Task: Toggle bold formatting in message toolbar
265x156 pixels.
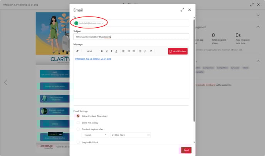Action: (x=102, y=51)
